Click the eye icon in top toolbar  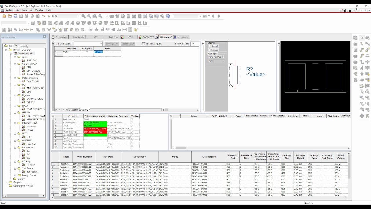point(106,16)
